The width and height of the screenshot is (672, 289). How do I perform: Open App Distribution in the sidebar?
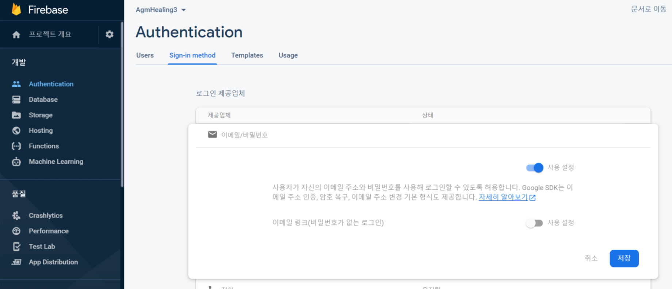53,262
